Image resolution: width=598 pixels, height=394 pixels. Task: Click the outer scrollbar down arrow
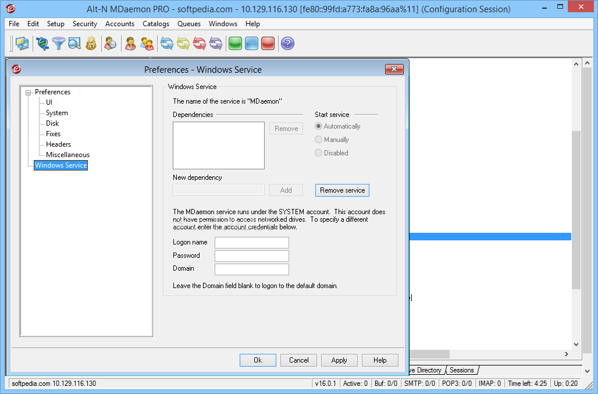[x=587, y=370]
